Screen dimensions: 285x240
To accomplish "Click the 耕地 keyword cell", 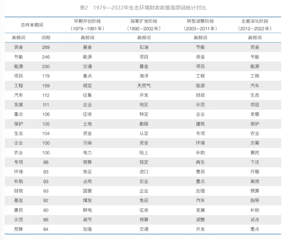I will point(87,210).
